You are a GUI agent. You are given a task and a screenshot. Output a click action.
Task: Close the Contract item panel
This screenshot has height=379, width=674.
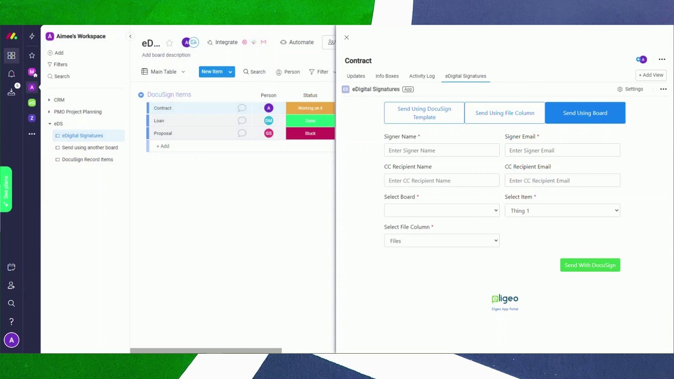pos(346,37)
